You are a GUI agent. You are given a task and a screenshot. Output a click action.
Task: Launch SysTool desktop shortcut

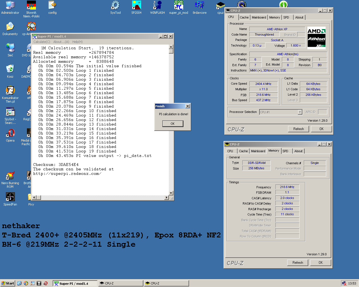(115, 8)
